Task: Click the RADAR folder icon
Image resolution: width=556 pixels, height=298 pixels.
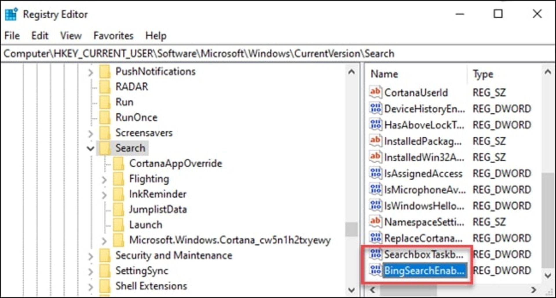Action: point(105,87)
